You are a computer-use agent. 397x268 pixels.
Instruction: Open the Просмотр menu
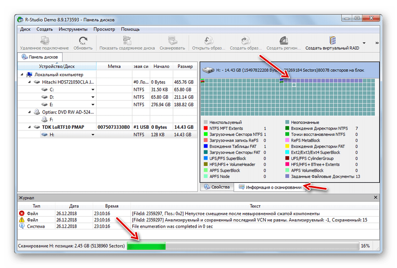pos(104,29)
